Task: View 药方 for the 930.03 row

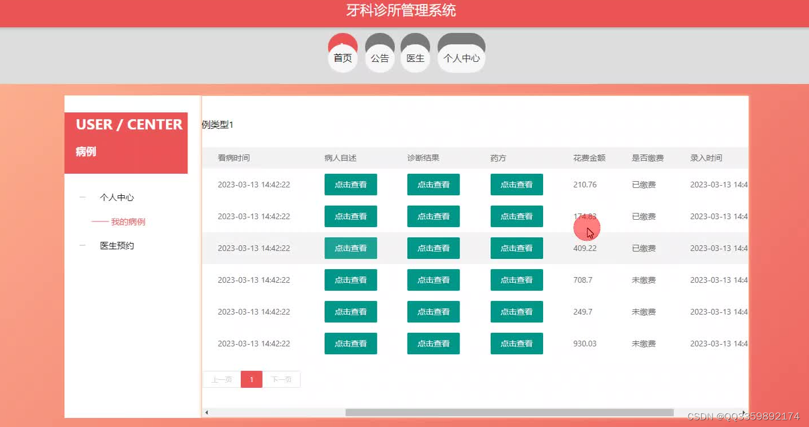Action: click(x=516, y=344)
